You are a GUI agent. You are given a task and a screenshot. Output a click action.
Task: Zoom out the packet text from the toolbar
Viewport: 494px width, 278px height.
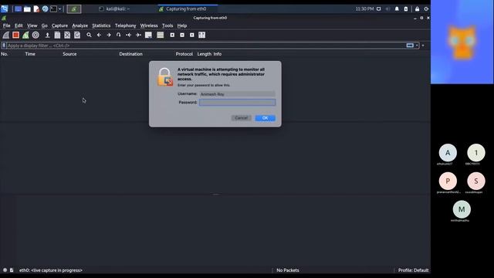182,35
